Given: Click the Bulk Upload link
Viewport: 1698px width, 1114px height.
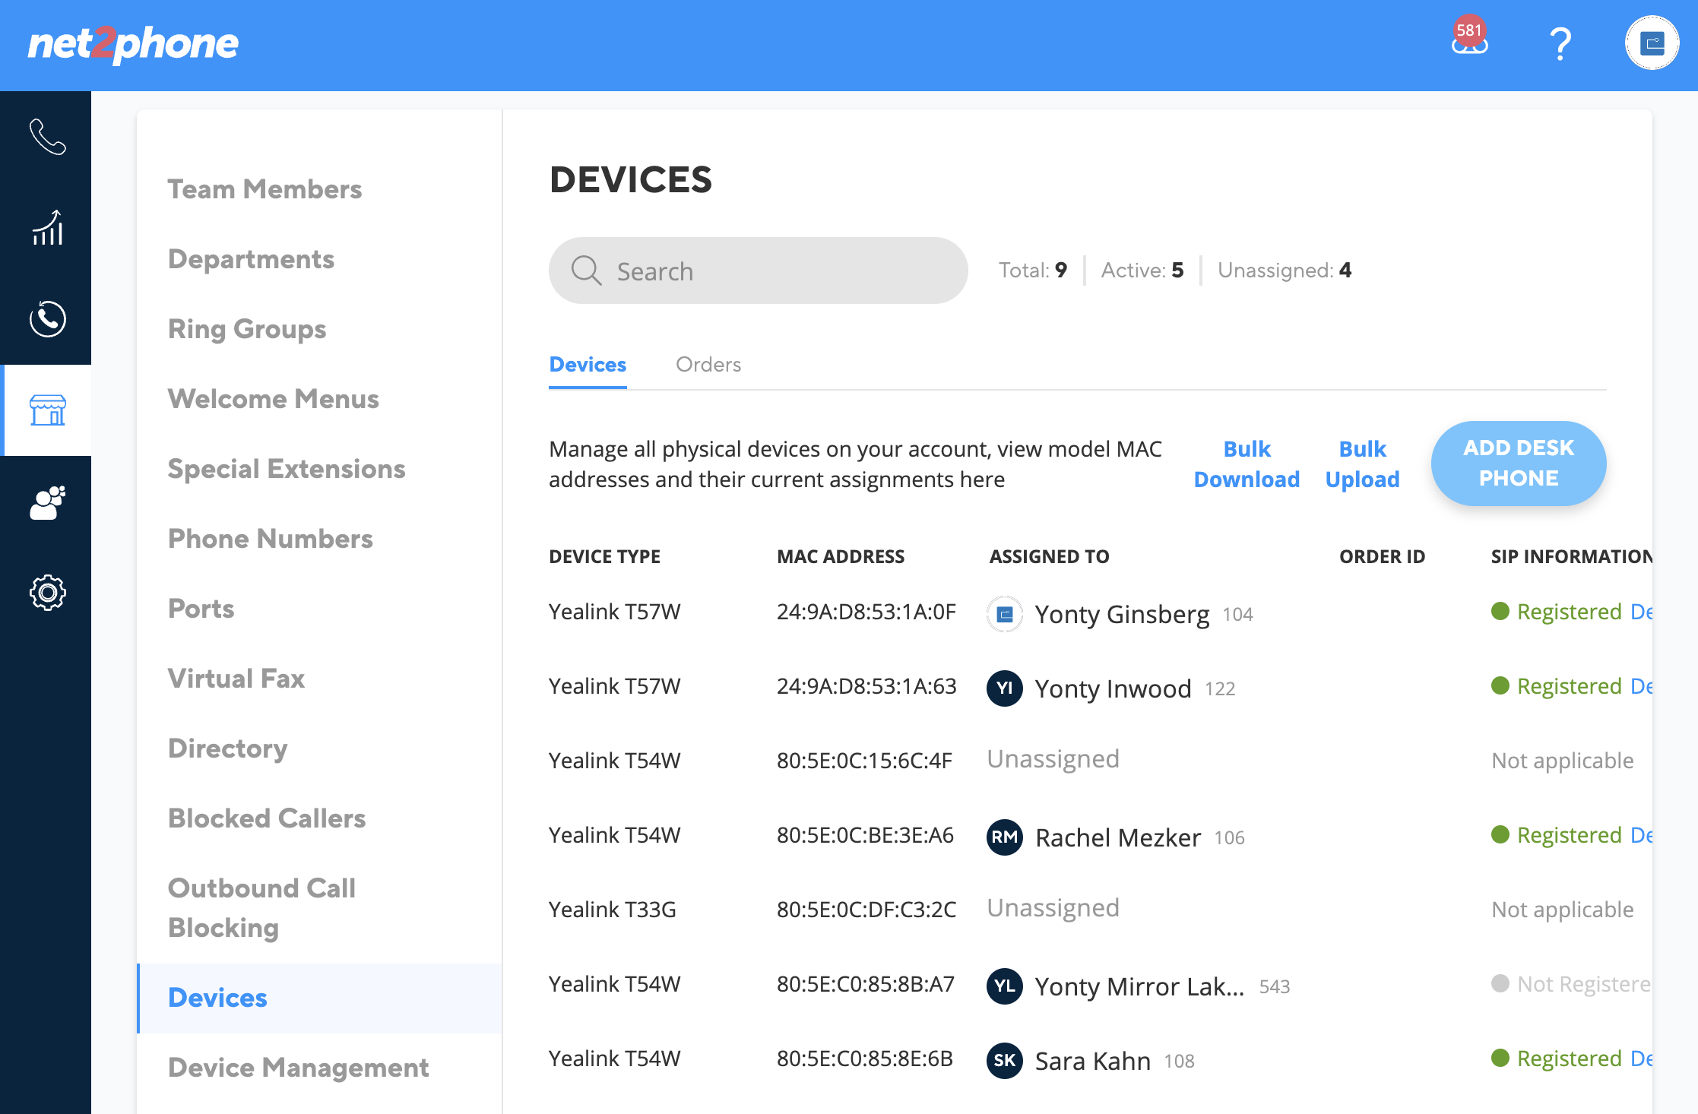Looking at the screenshot, I should (x=1362, y=464).
